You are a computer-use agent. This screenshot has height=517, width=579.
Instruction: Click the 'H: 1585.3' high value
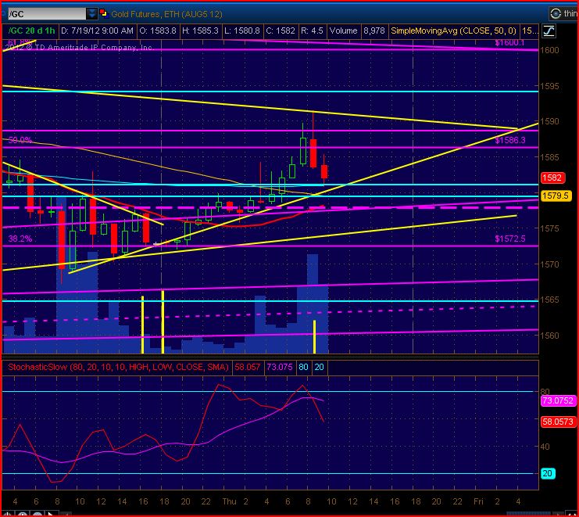tap(201, 31)
